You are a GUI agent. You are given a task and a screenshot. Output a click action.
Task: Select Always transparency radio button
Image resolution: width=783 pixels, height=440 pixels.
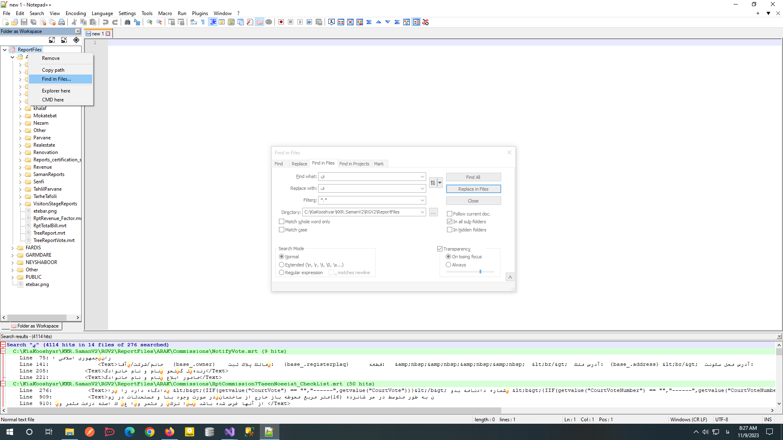pyautogui.click(x=449, y=265)
